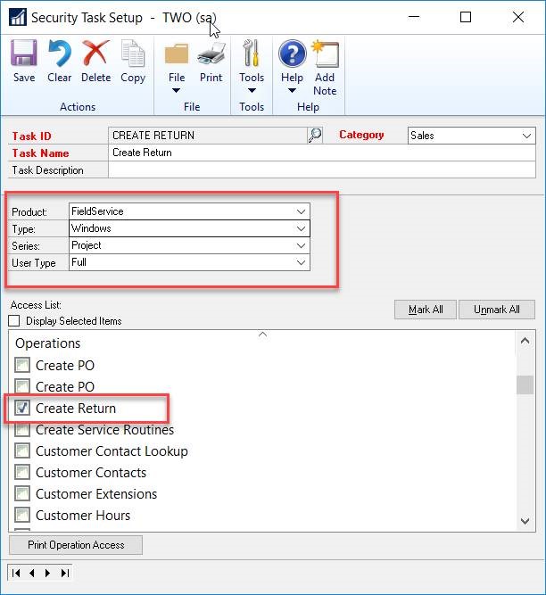
Task: Click the access list scrollbar thumb
Action: 525,384
